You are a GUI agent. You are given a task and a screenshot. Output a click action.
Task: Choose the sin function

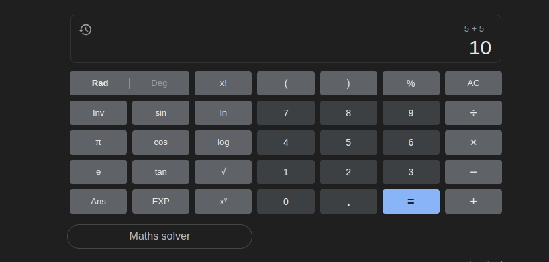(160, 113)
